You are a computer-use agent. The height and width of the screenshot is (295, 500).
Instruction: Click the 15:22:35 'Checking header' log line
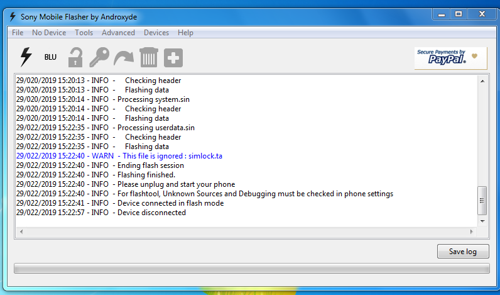click(x=99, y=137)
